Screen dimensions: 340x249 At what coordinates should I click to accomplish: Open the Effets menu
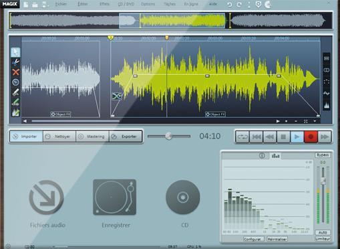pyautogui.click(x=104, y=4)
